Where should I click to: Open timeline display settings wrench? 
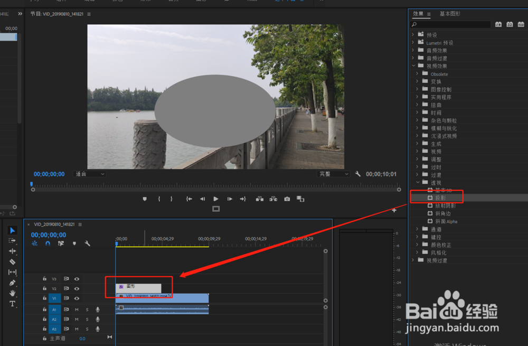point(88,243)
